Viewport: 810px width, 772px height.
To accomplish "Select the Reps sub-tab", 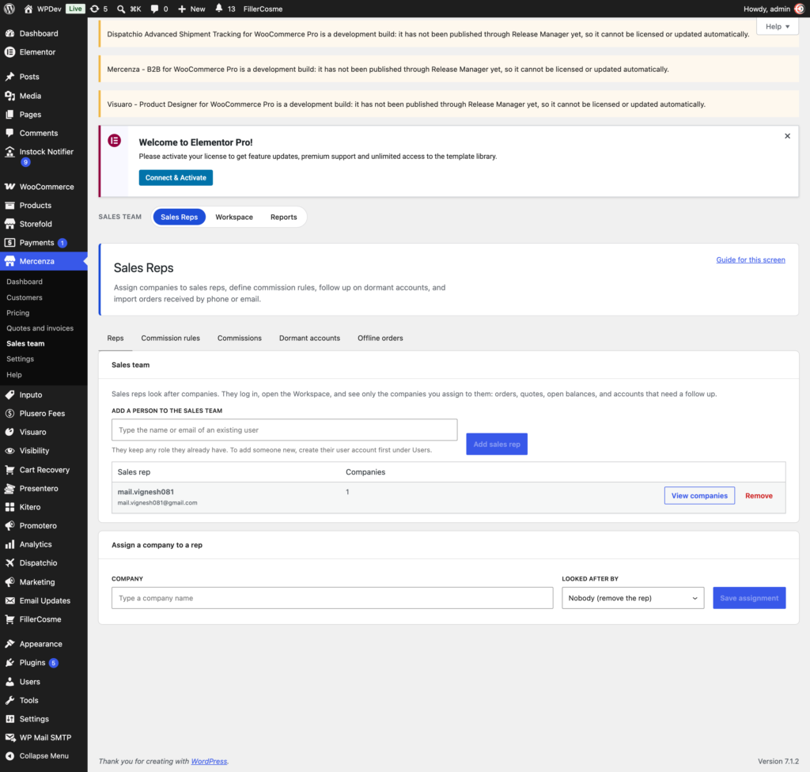I will [x=115, y=338].
